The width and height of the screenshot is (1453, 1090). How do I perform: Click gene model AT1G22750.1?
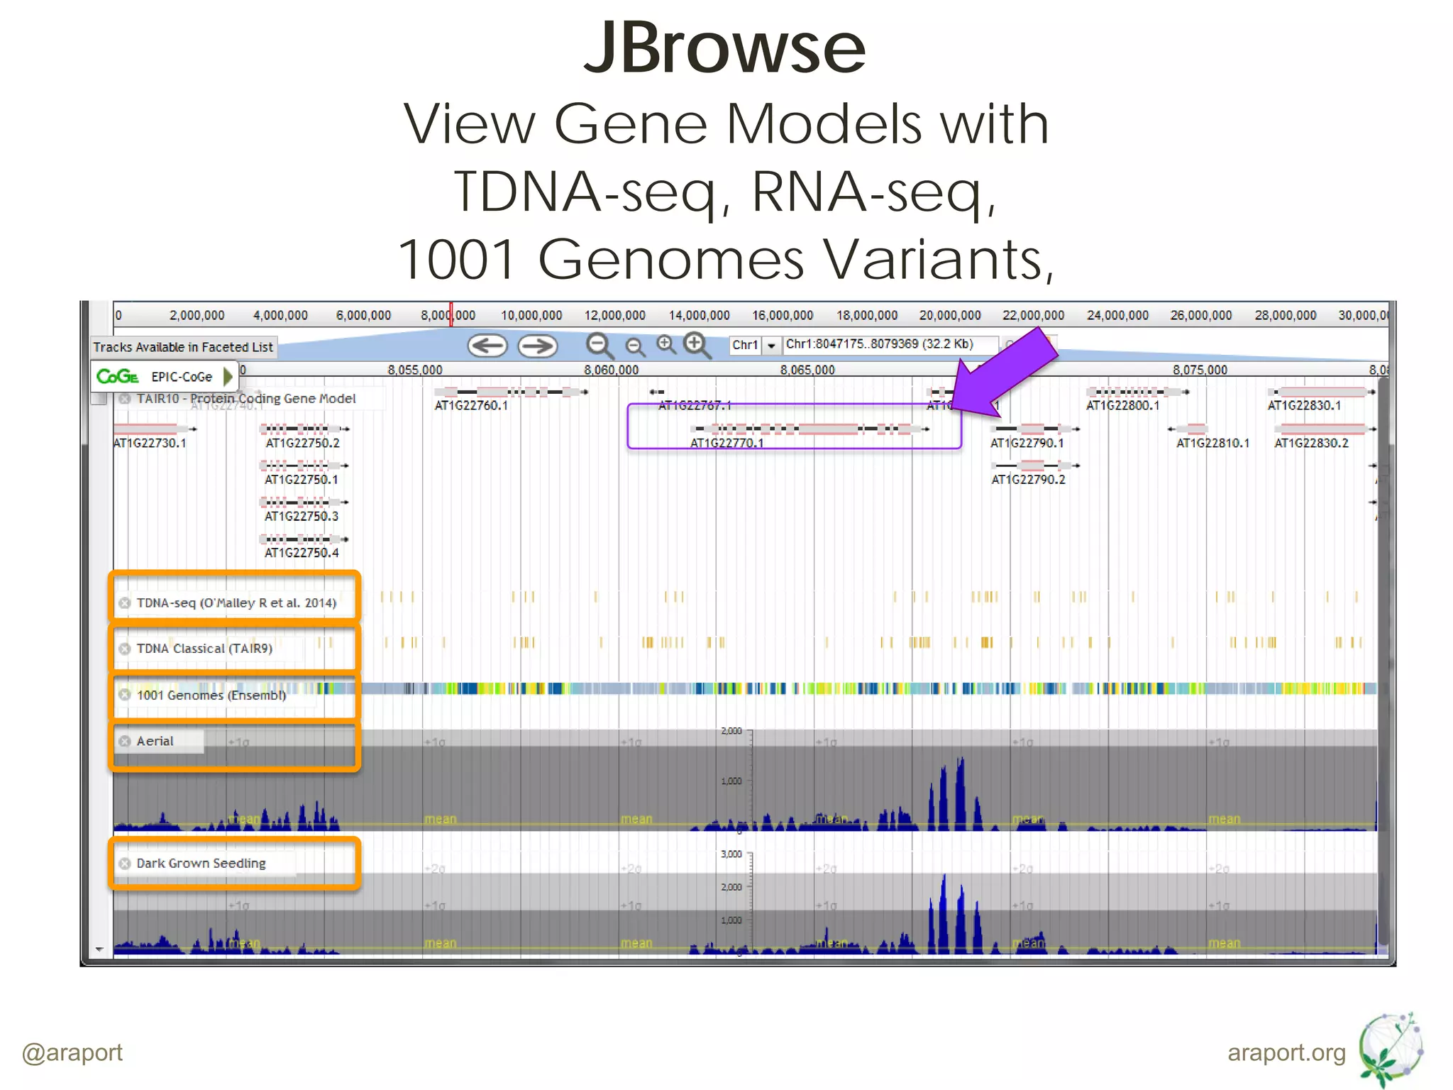[305, 466]
